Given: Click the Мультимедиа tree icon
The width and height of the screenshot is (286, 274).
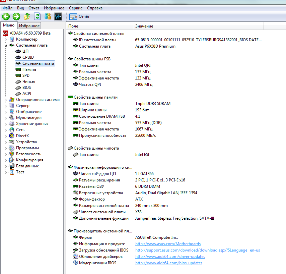Looking at the screenshot, I should pyautogui.click(x=12, y=118).
